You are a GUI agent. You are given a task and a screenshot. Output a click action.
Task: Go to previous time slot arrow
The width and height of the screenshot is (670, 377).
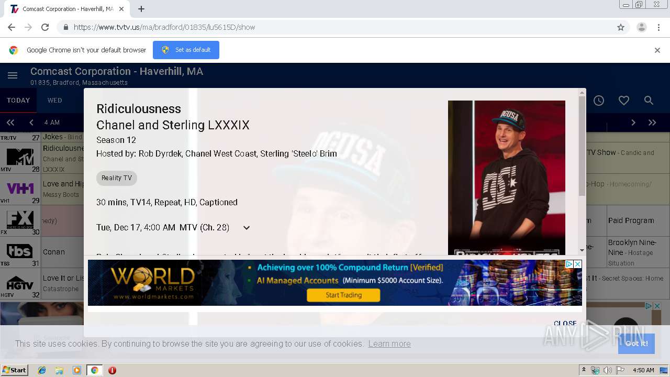click(31, 123)
